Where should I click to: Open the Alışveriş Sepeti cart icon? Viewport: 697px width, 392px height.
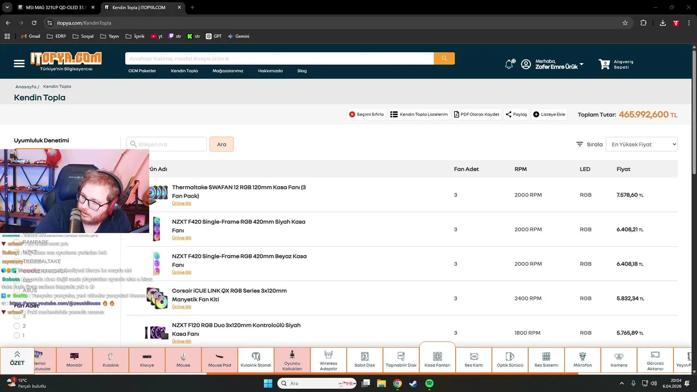tap(604, 64)
